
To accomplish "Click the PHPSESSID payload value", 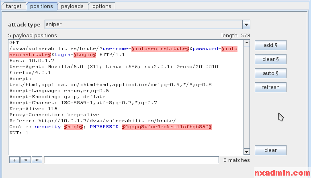I will coord(167,127).
